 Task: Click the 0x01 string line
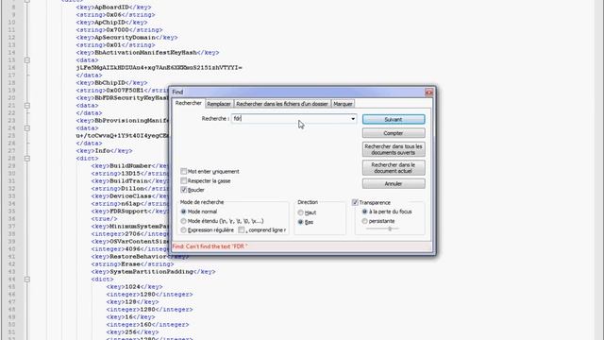pos(115,45)
